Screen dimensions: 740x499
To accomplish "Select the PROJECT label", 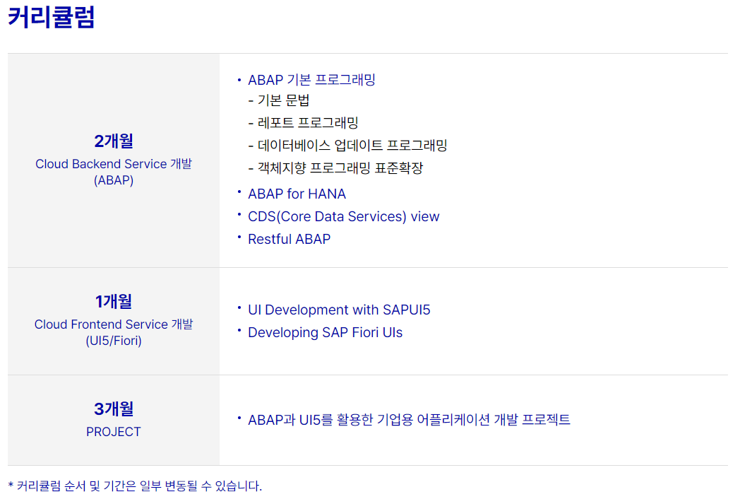I will 114,432.
